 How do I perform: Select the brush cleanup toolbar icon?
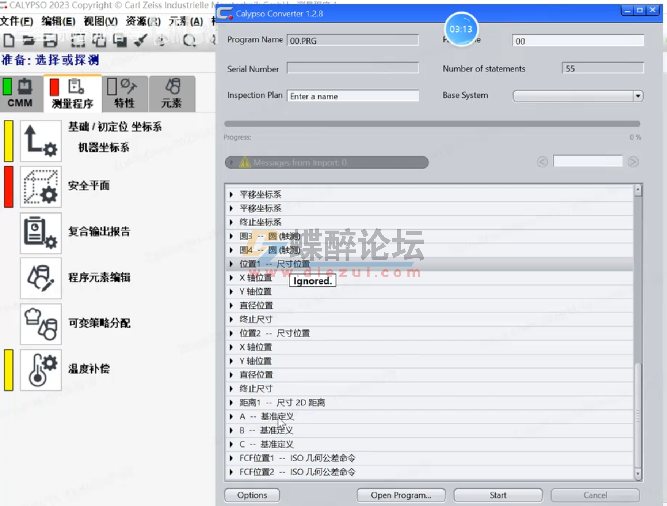tap(140, 40)
